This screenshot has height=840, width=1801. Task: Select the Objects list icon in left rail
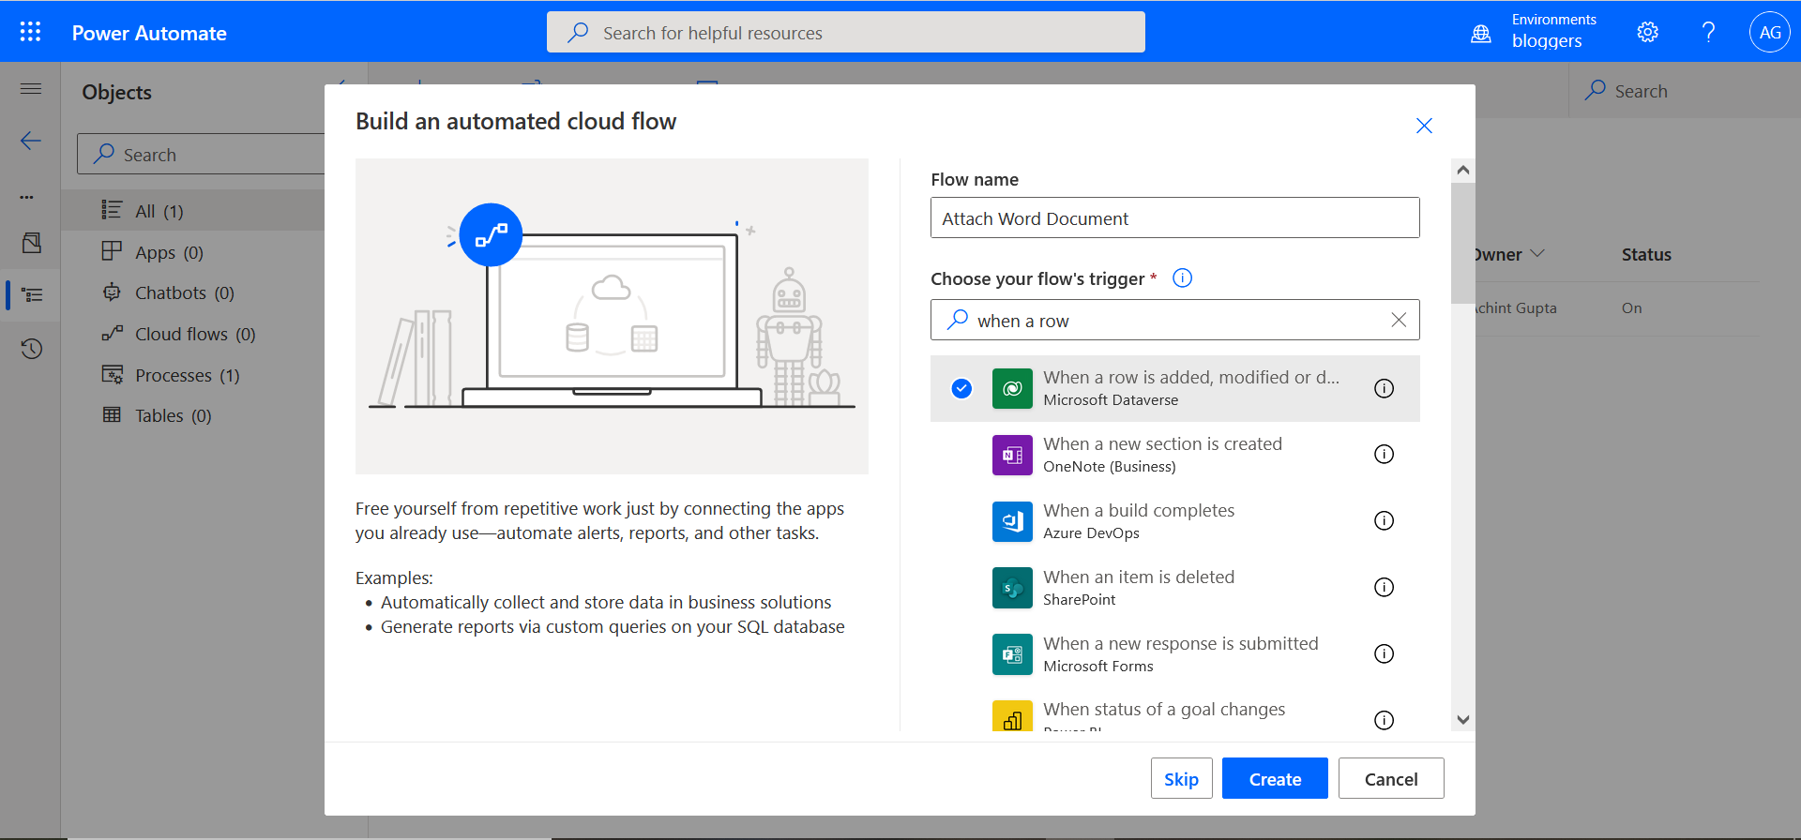pyautogui.click(x=32, y=295)
